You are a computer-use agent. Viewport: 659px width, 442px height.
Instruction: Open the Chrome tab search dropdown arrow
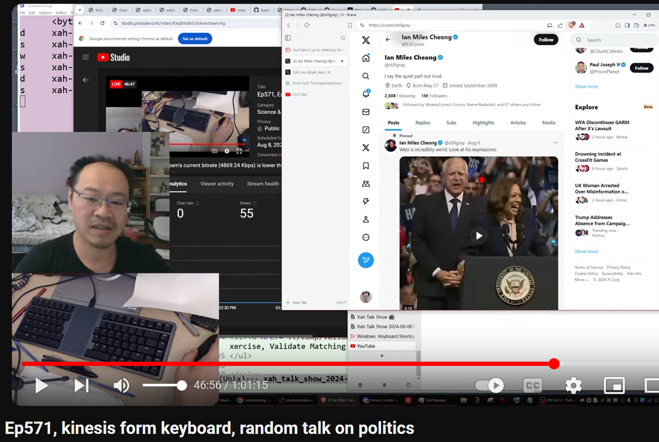tap(79, 9)
